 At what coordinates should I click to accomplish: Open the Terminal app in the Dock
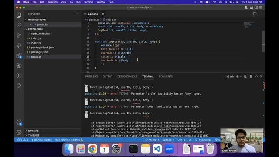[133, 149]
